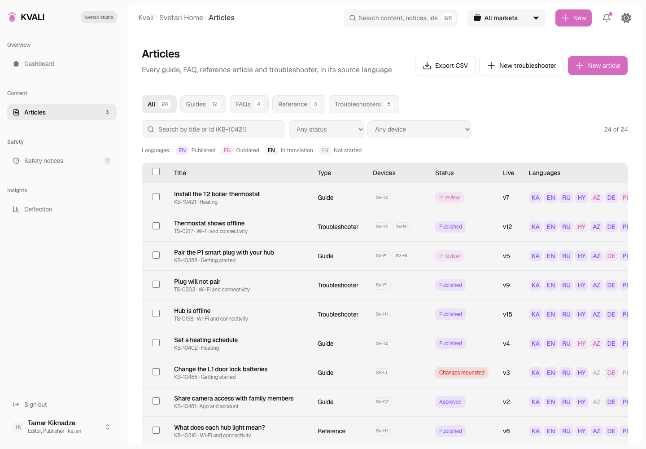Tick the select-all checkbox in table header
This screenshot has height=449, width=646.
pyautogui.click(x=156, y=172)
